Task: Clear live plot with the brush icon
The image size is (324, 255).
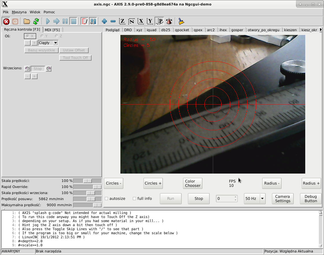Action: pyautogui.click(x=181, y=21)
